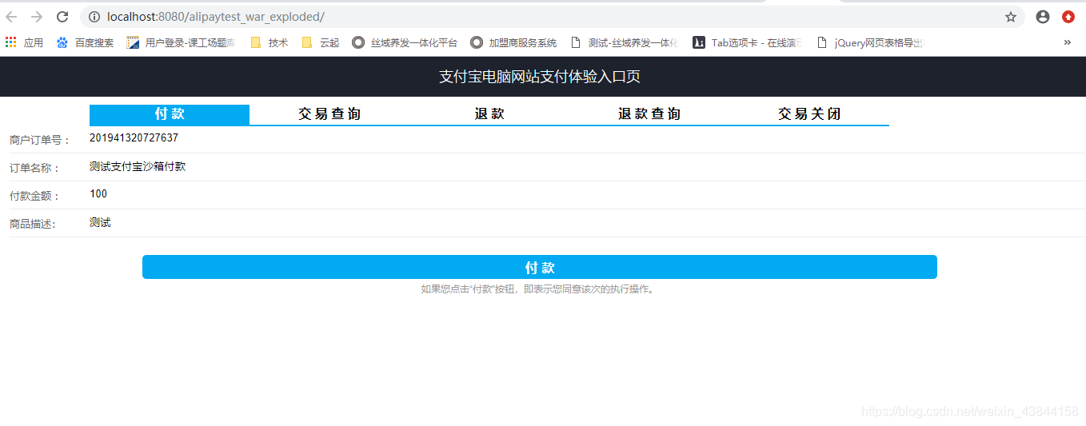Open the 云起 bookmark folder
1086x426 pixels.
point(321,42)
